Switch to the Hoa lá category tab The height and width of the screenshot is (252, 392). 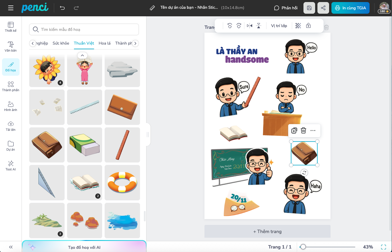105,43
